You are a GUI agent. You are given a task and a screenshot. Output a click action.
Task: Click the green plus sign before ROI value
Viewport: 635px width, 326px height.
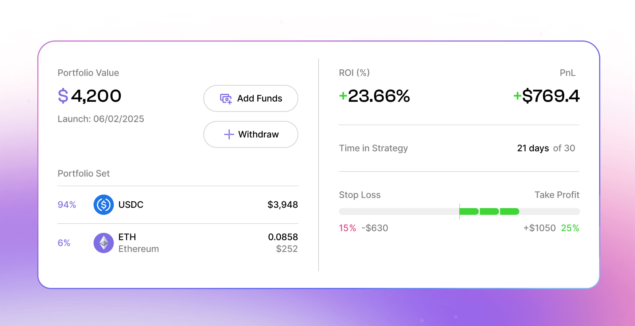[343, 95]
